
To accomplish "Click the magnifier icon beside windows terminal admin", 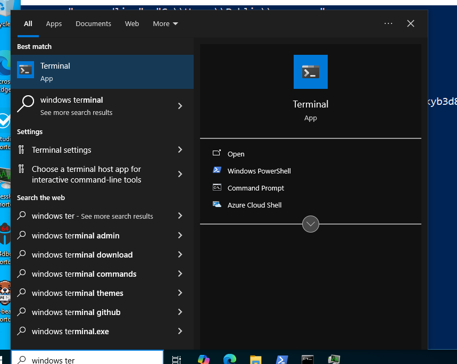I will [22, 235].
